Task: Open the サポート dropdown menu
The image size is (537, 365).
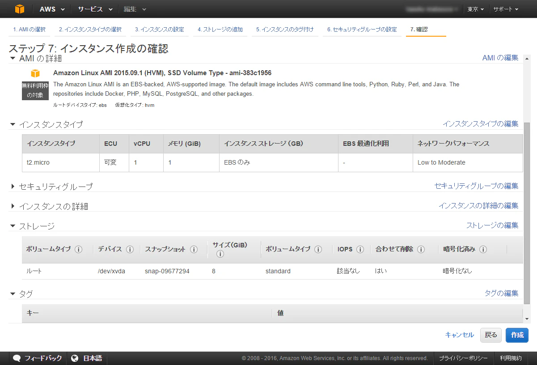Action: 506,9
